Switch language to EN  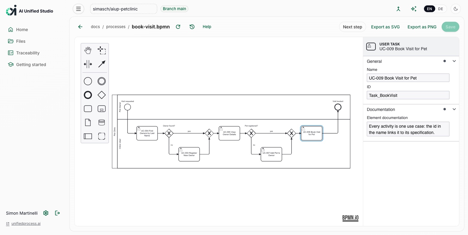[429, 9]
